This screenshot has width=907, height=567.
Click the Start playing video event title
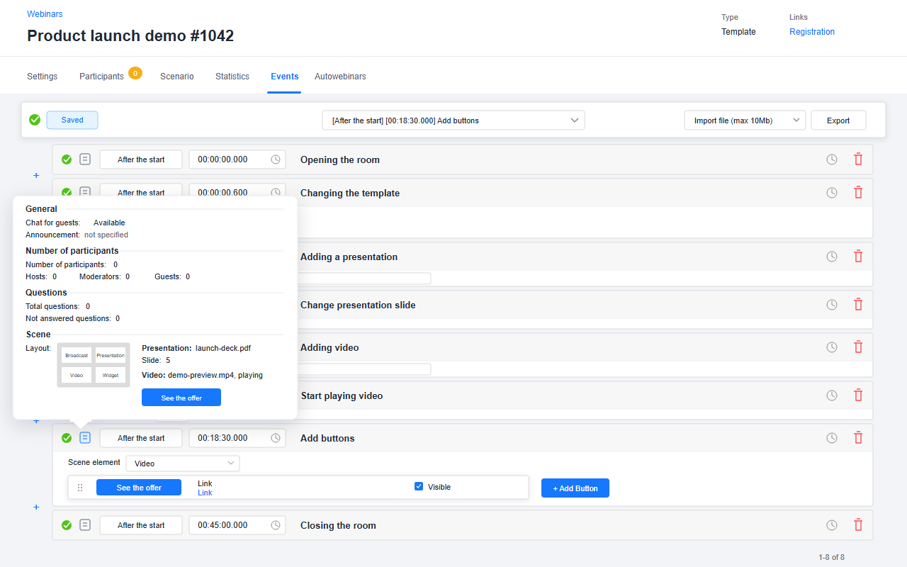pos(342,395)
